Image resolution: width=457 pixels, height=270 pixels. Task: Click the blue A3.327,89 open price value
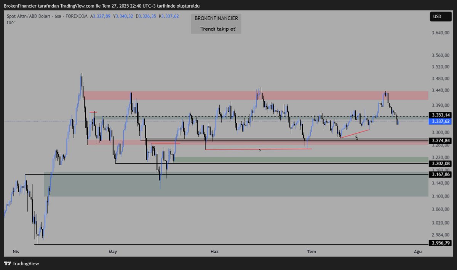tap(100, 17)
